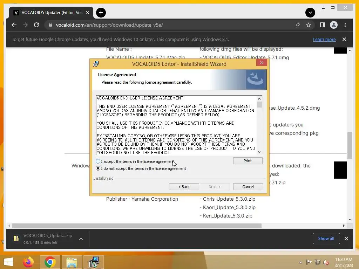Minimize the Chrome window

tap(323, 8)
